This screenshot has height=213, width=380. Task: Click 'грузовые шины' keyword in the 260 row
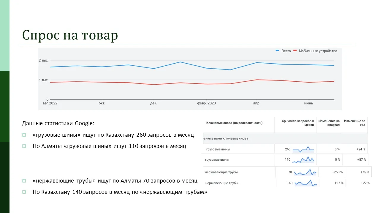(x=218, y=149)
